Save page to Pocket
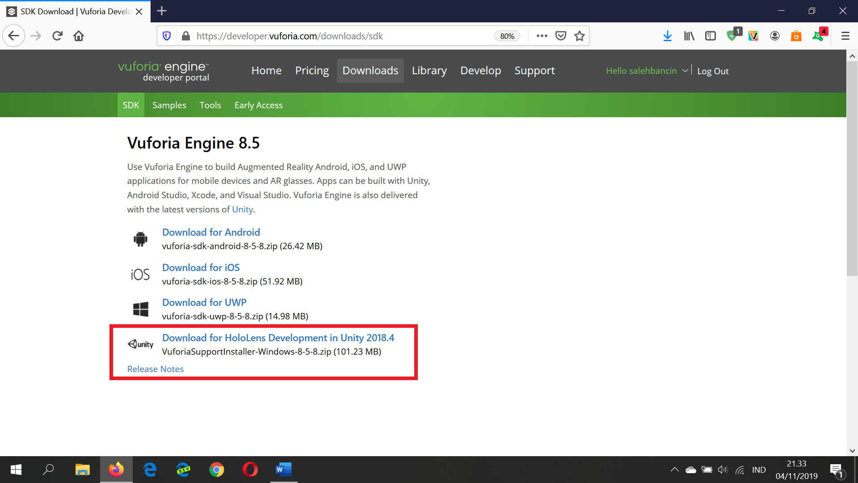858x483 pixels. (561, 36)
